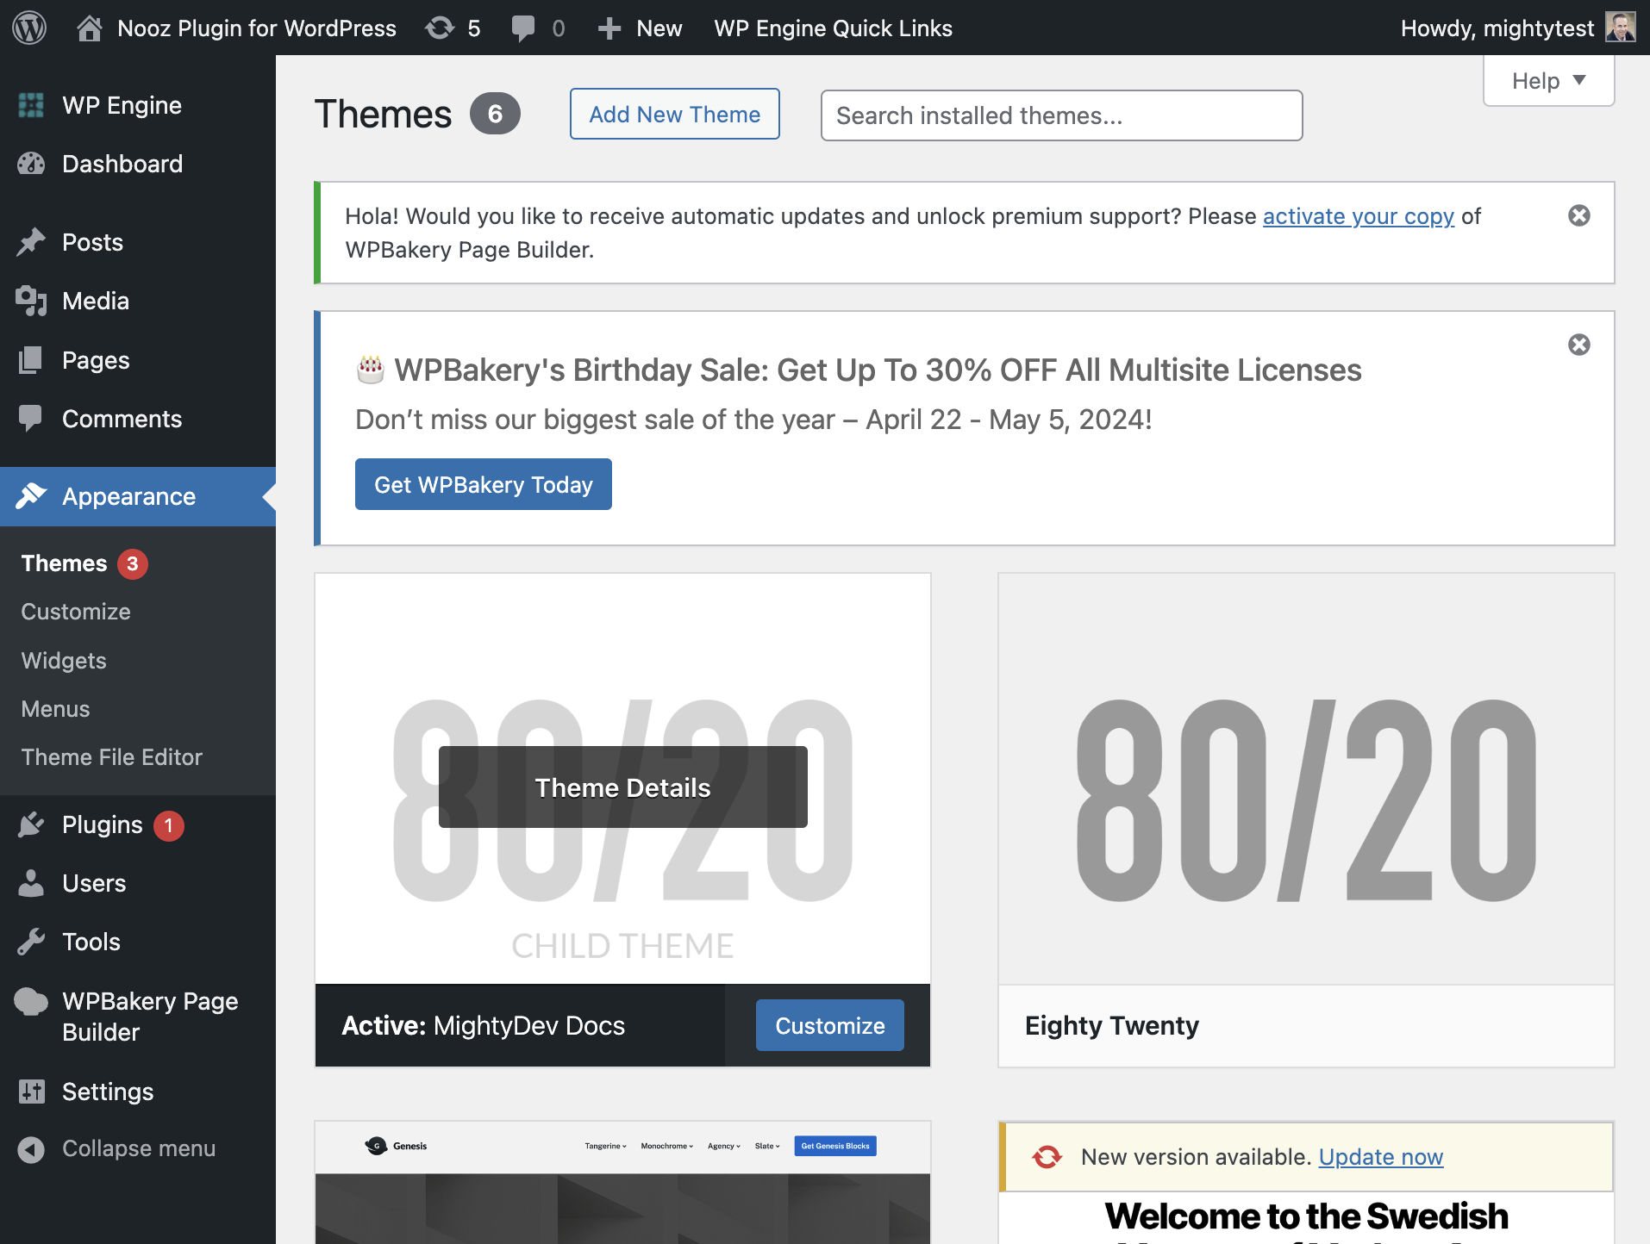
Task: Click the plus New icon in admin bar
Action: [609, 28]
